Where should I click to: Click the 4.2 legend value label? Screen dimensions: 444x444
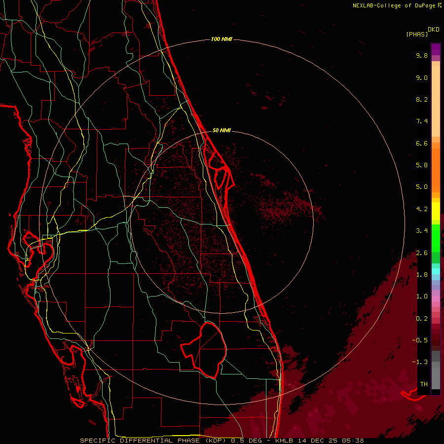[x=421, y=209]
